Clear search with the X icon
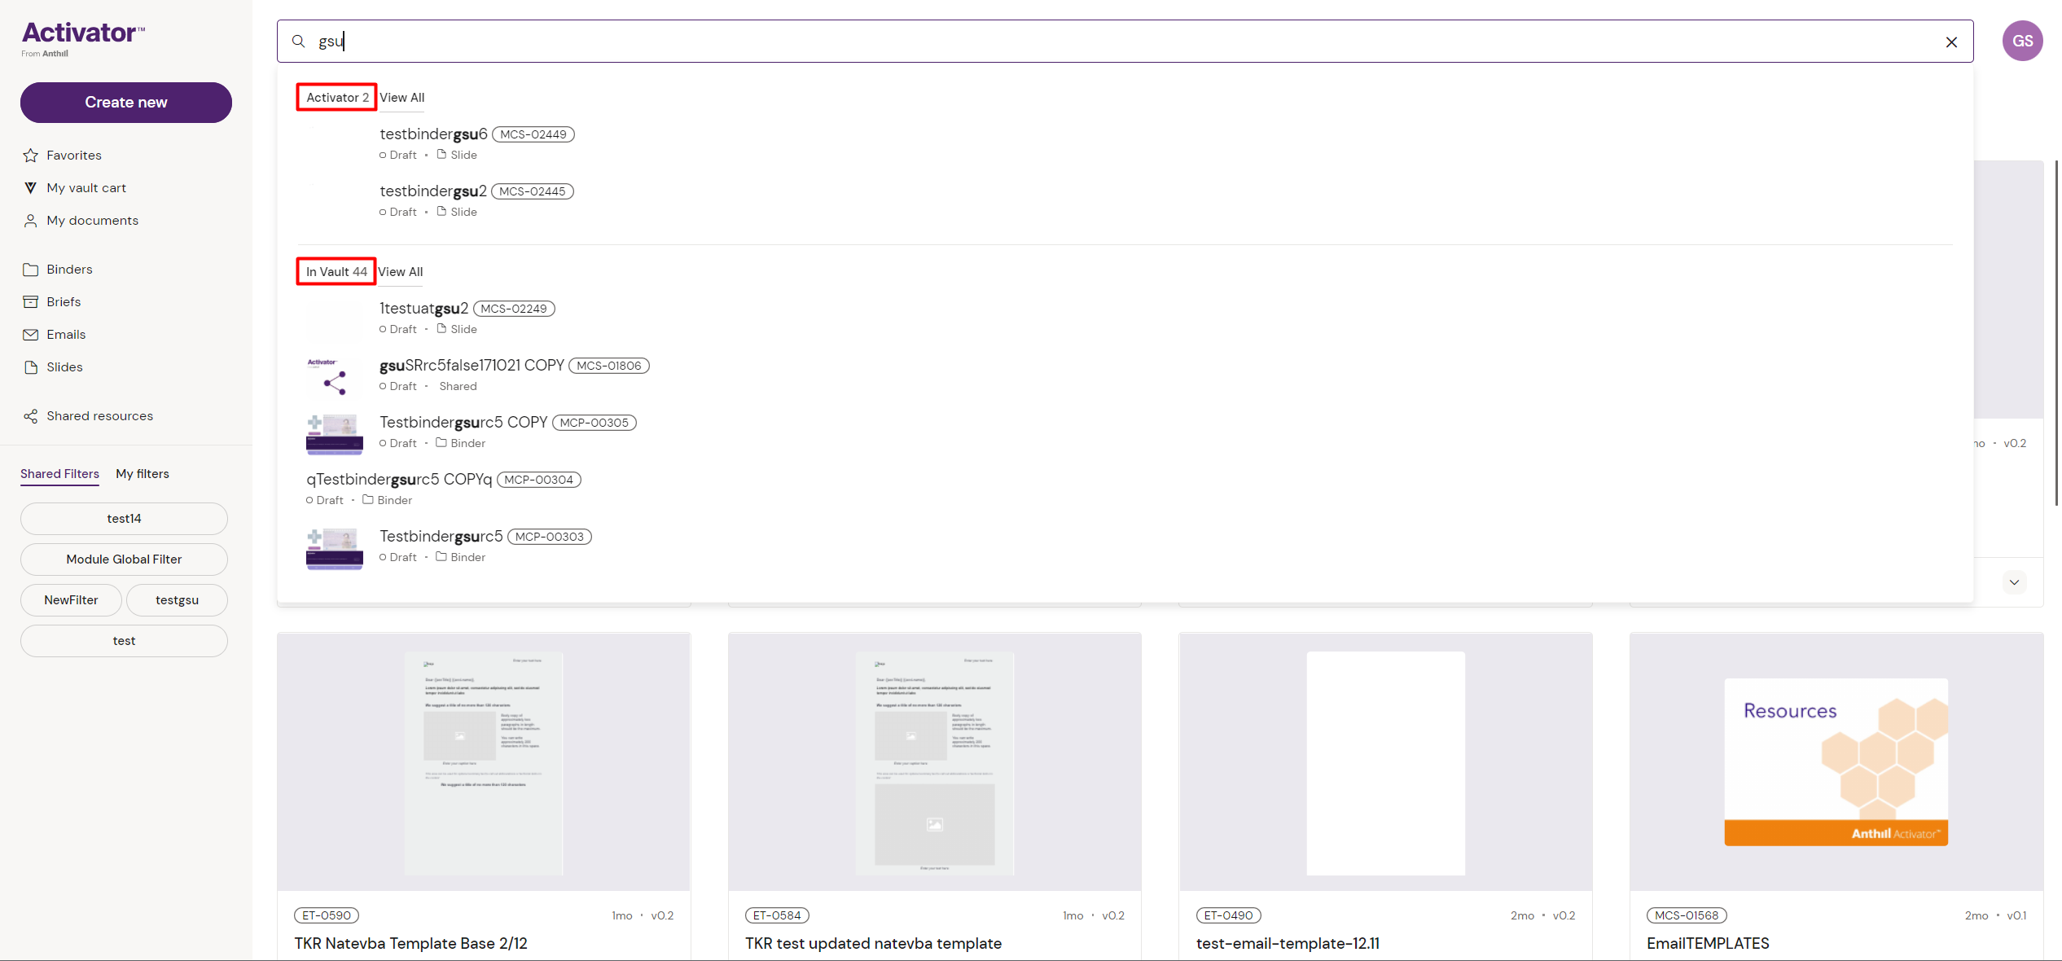Viewport: 2062px width, 961px height. pos(1951,42)
